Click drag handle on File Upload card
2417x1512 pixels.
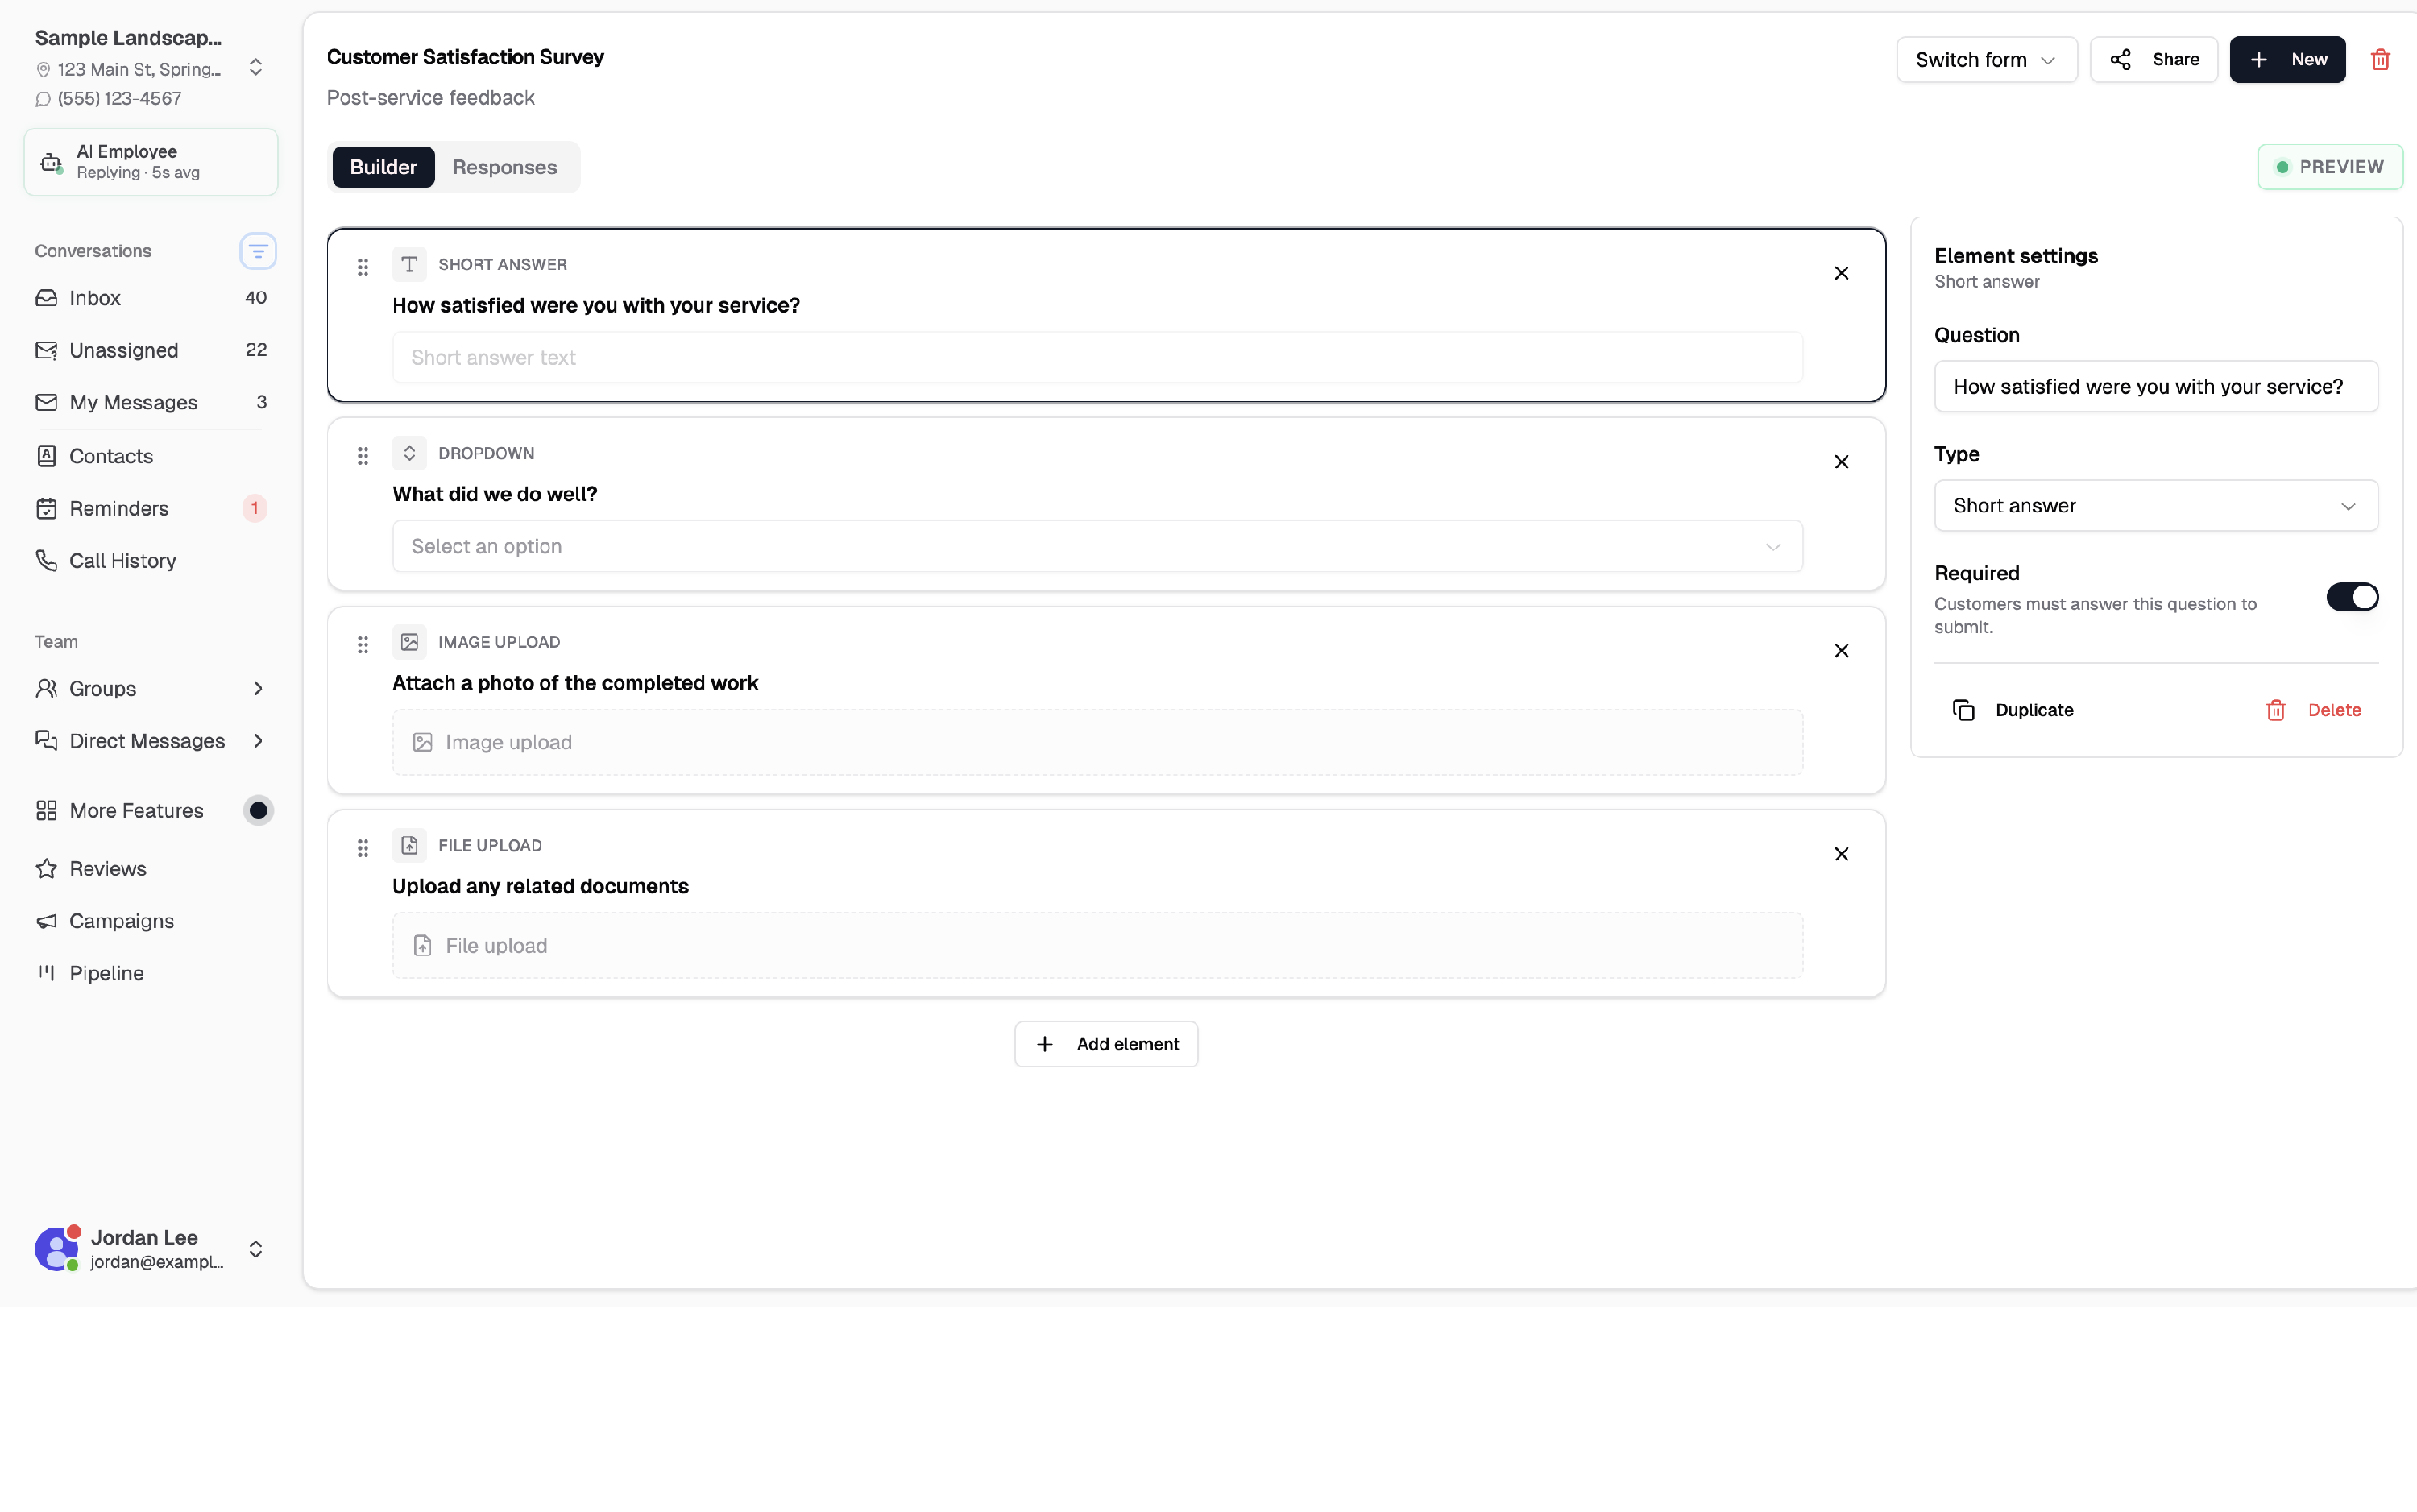point(363,848)
